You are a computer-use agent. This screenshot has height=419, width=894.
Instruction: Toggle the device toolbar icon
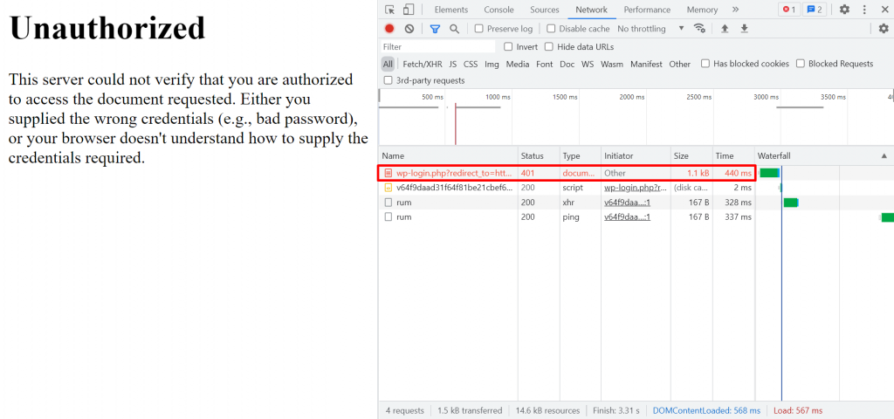(409, 10)
